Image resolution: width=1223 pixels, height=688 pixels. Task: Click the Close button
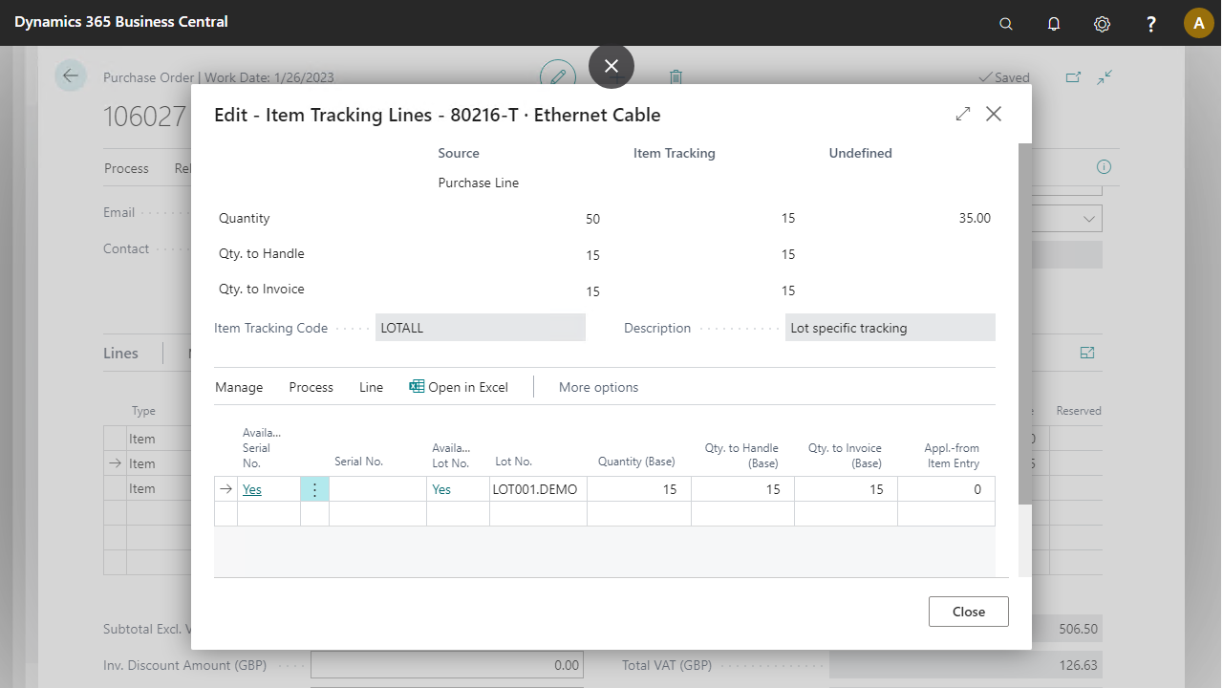click(968, 612)
